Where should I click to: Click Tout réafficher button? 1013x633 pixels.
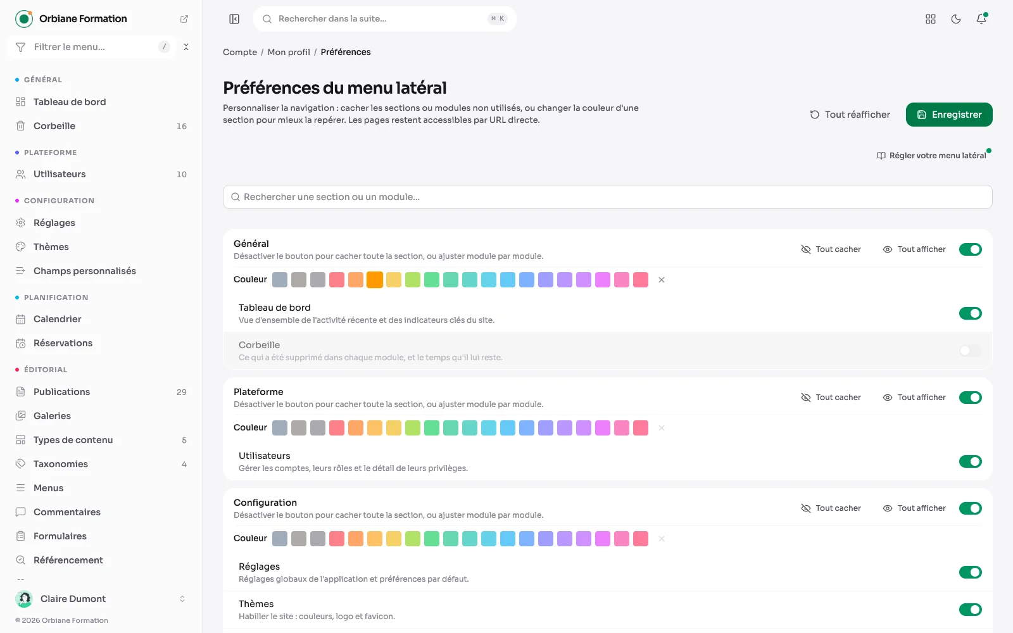850,115
